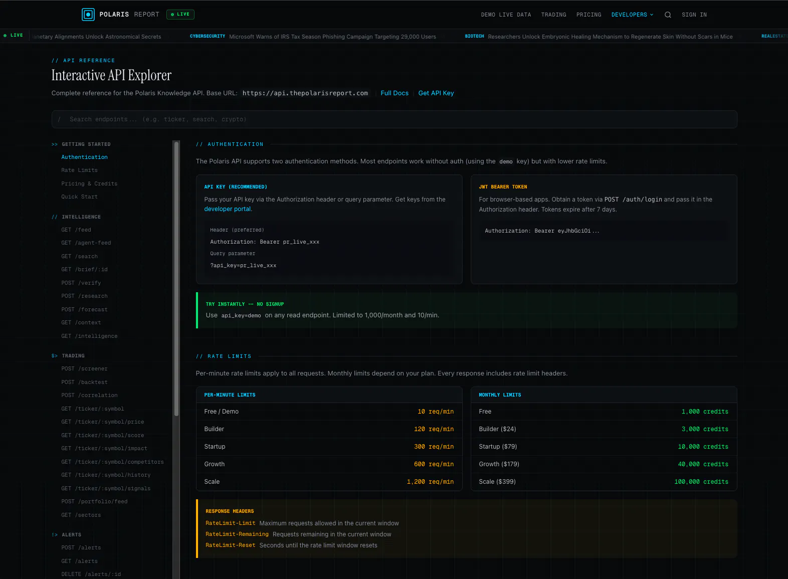
Task: Open POST /forecast endpoint
Action: (84, 310)
